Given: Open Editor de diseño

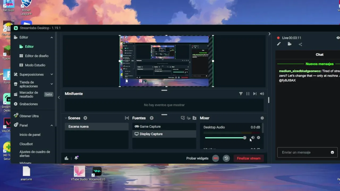Looking at the screenshot, I should pos(37,56).
